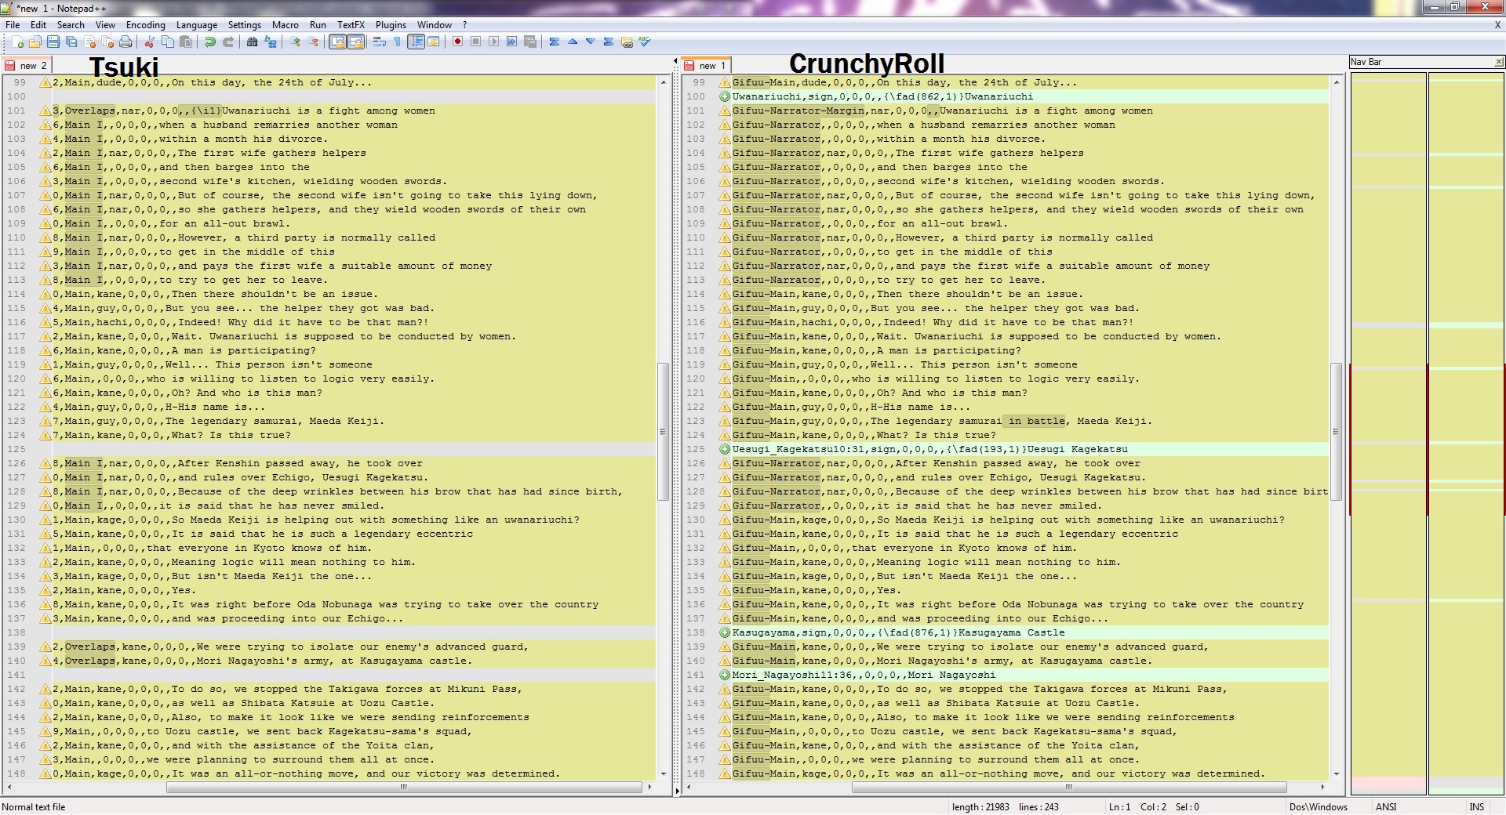Click the spell-check ABC toolbar icon
Image resolution: width=1506 pixels, height=815 pixels.
click(645, 42)
